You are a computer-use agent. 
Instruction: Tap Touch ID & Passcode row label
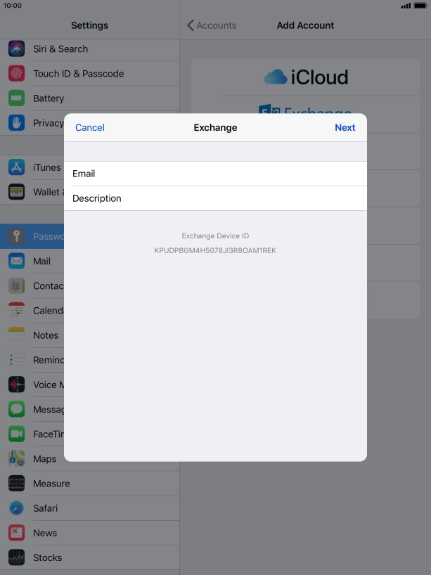coord(79,73)
